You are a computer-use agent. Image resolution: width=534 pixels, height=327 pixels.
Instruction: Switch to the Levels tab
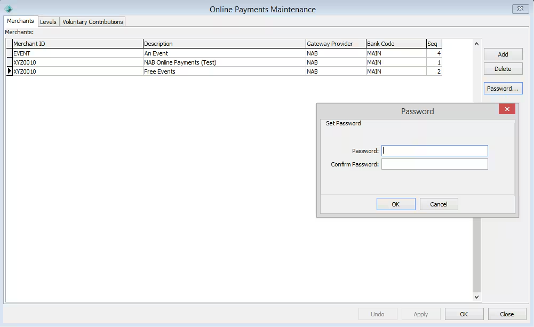point(48,22)
